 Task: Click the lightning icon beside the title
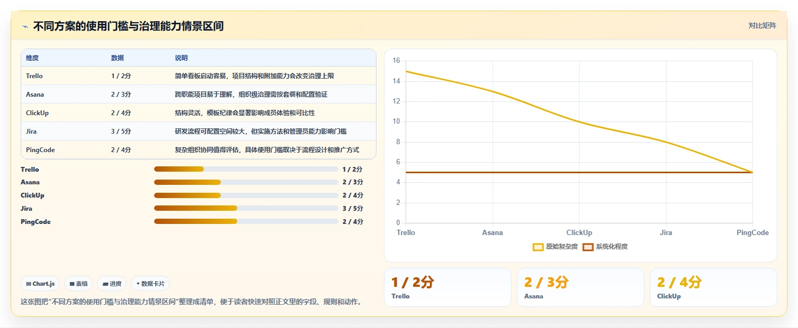point(25,26)
